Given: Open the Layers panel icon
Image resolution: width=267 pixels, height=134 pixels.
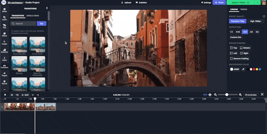Looking at the screenshot, I should [x=4, y=17].
